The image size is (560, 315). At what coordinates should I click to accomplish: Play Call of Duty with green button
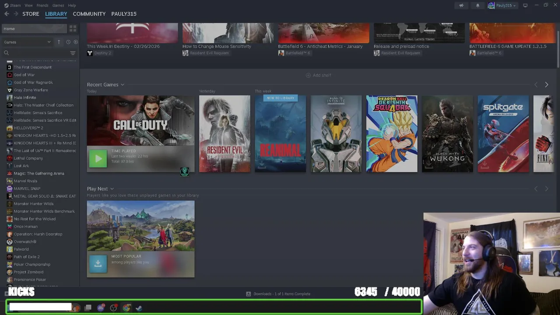tap(98, 159)
